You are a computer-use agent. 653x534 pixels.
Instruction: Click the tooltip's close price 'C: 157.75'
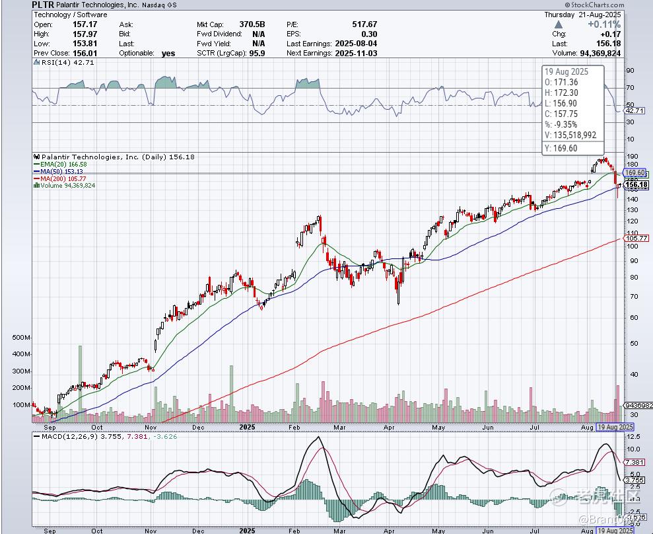(561, 114)
